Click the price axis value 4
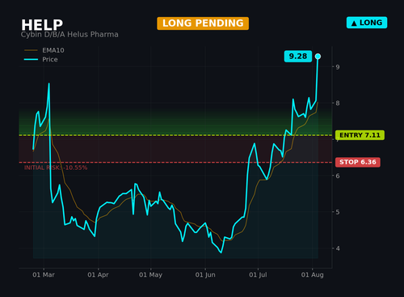Screen dimensions: 404x297 (338, 248)
